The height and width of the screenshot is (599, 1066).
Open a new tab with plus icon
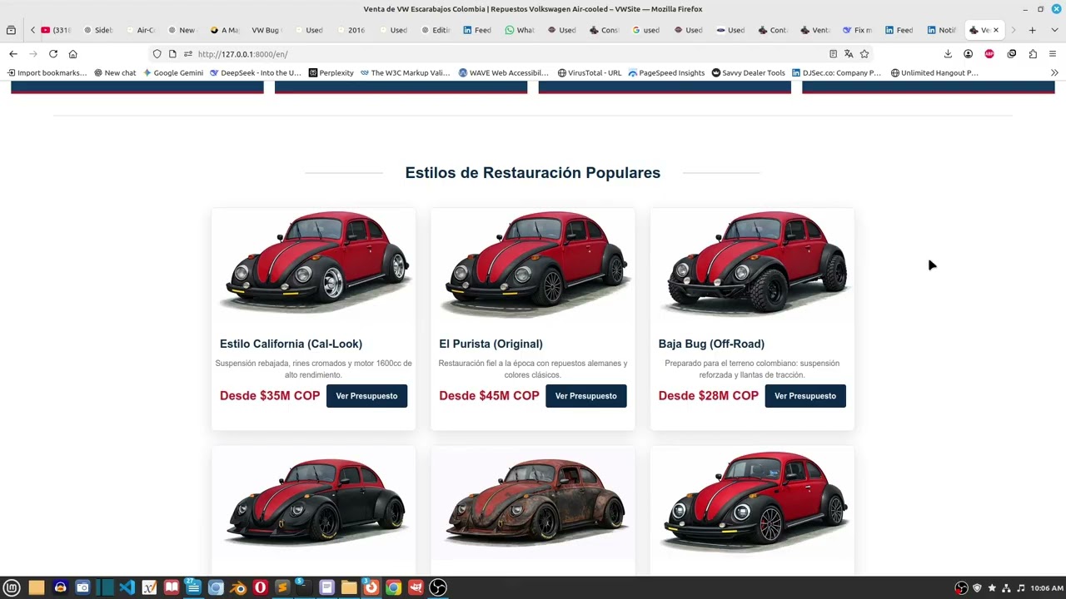(x=1032, y=30)
